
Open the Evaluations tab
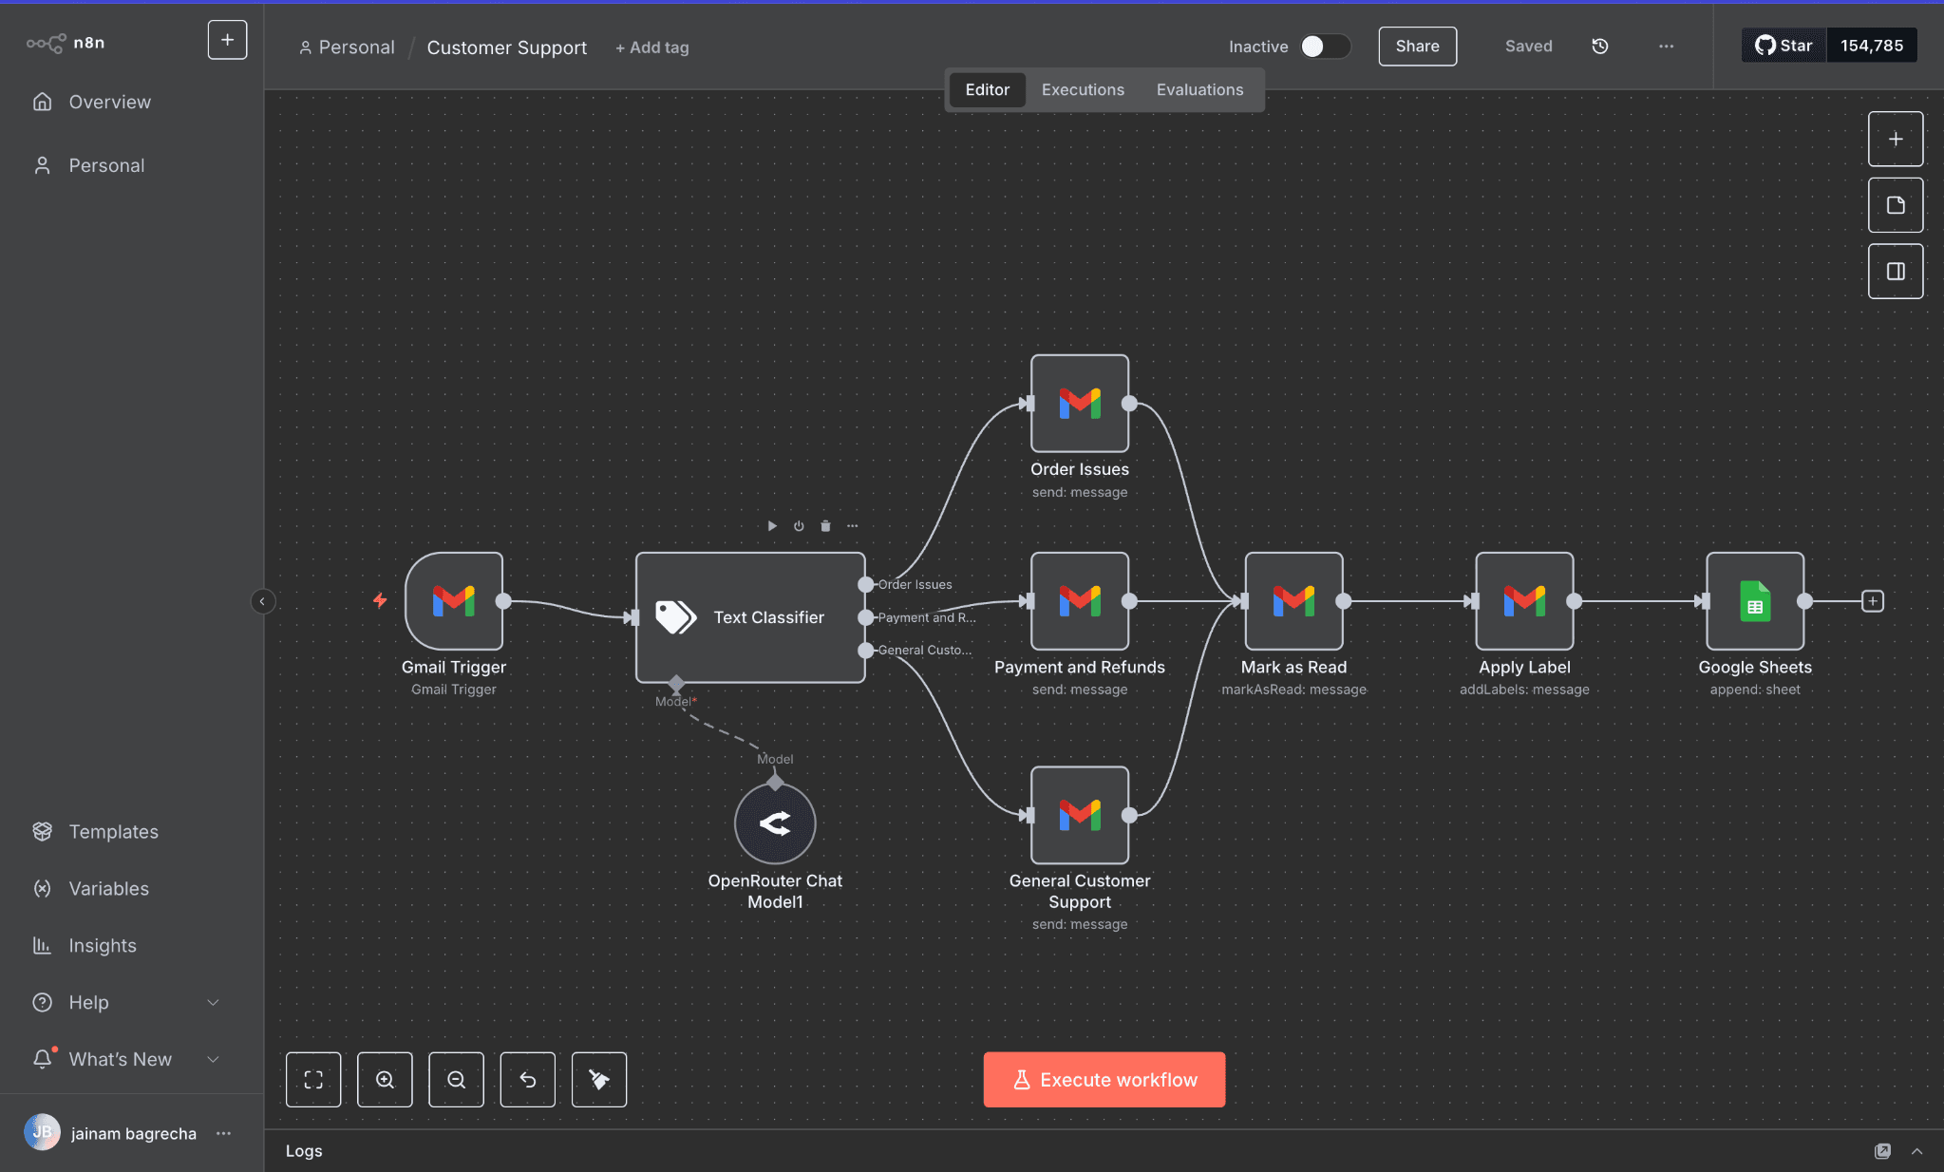(1199, 89)
